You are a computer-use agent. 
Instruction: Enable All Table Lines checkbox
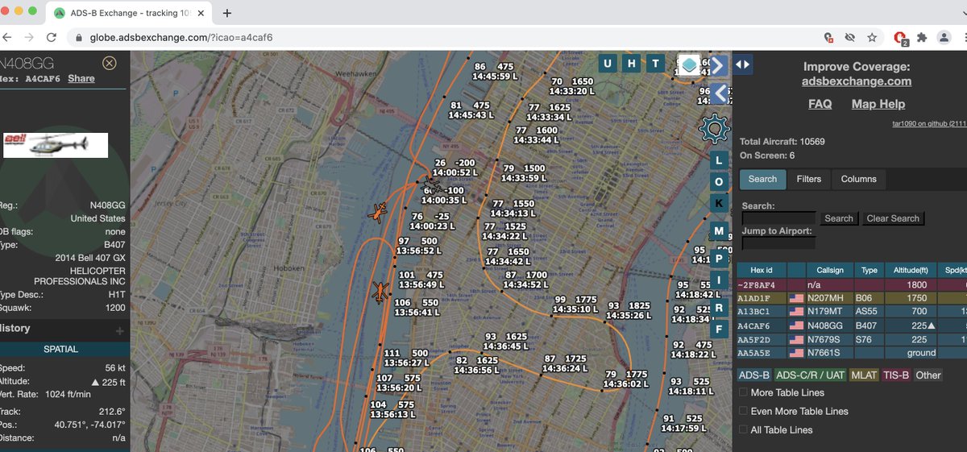point(743,429)
